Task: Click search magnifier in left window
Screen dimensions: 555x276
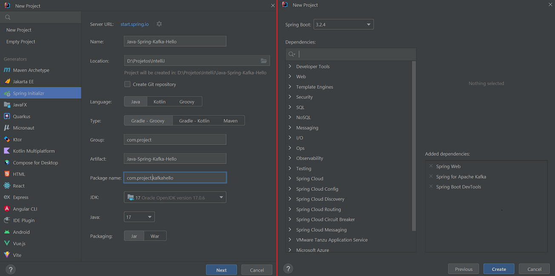Action: point(8,17)
